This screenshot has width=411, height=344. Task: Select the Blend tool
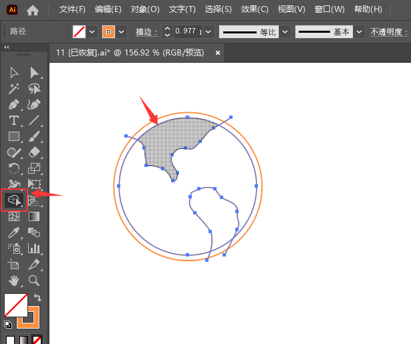34,232
